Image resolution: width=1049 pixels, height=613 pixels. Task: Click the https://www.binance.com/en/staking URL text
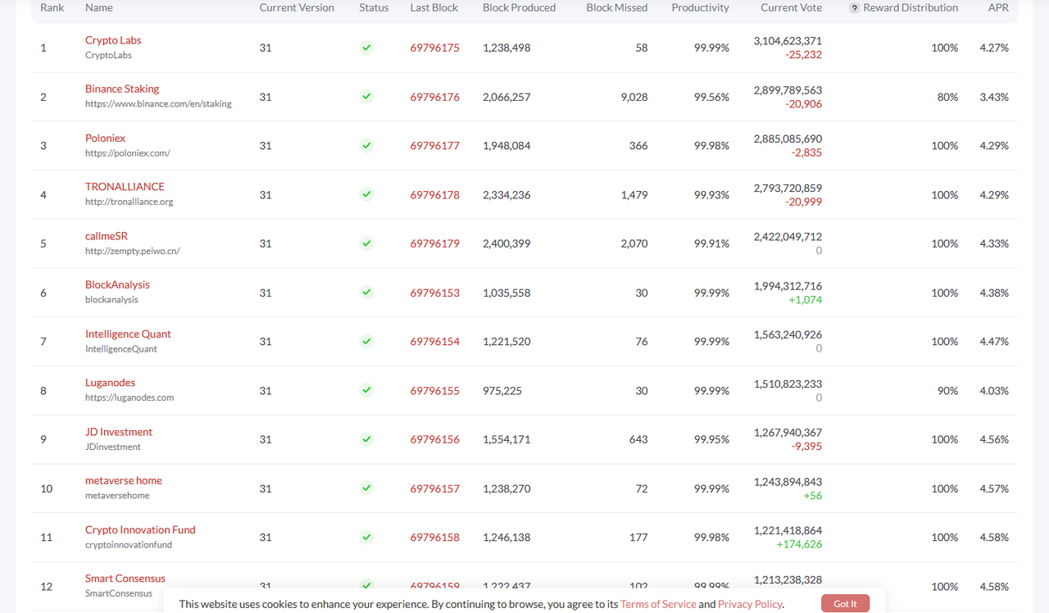click(x=158, y=104)
